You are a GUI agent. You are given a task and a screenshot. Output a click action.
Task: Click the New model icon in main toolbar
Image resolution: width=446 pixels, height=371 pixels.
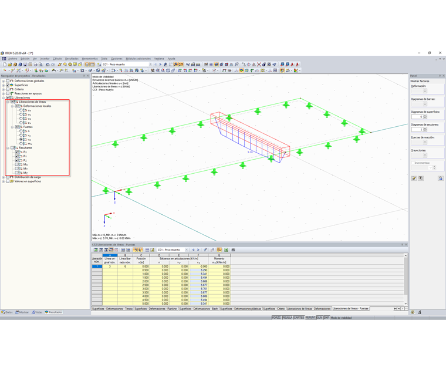pyautogui.click(x=5, y=65)
